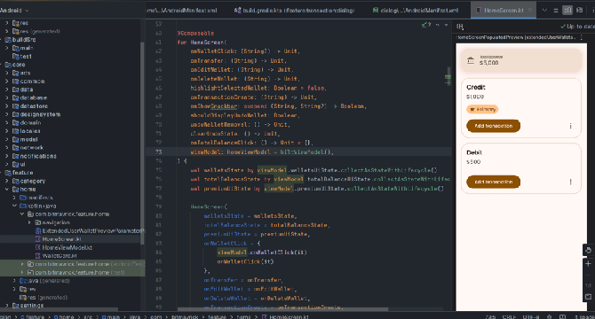This screenshot has width=595, height=319.
Task: Switch to Design-only view mode
Action: (x=579, y=11)
